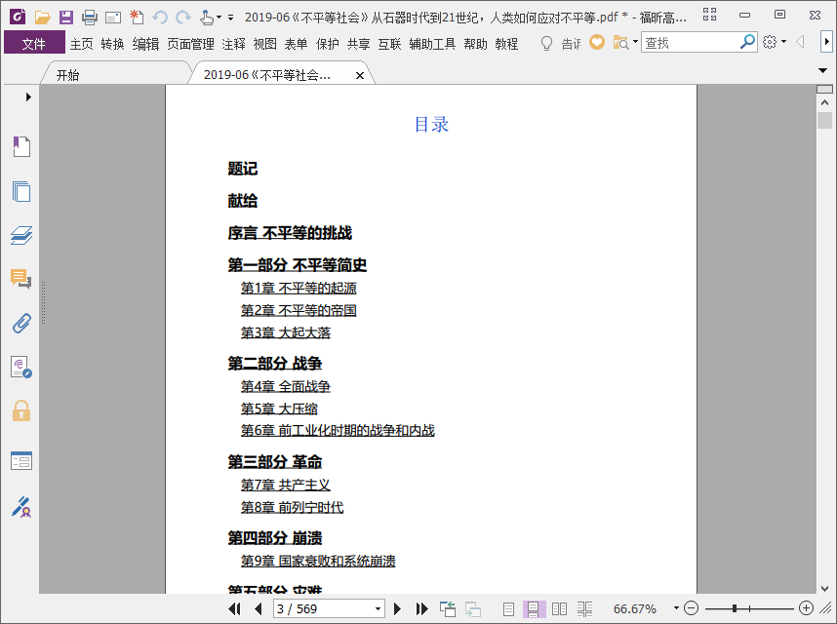Open the page number dropdown
Viewport: 837px width, 624px height.
click(x=378, y=608)
